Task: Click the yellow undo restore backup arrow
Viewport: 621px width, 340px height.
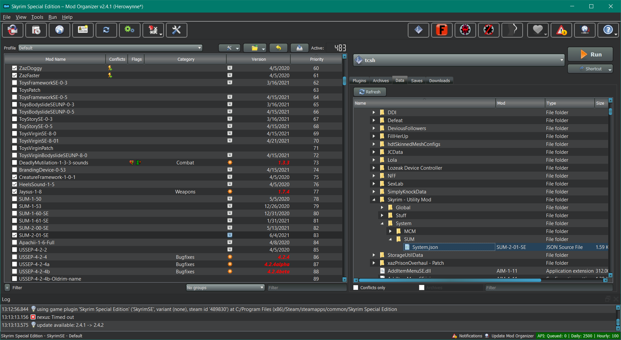Action: pyautogui.click(x=278, y=48)
